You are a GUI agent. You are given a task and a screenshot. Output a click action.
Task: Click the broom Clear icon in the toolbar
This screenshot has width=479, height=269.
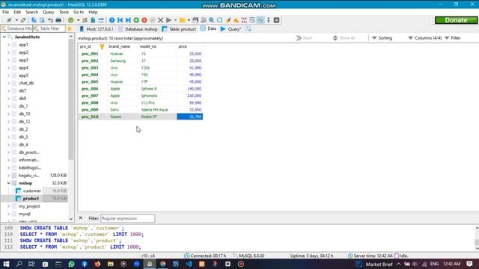coord(228,20)
